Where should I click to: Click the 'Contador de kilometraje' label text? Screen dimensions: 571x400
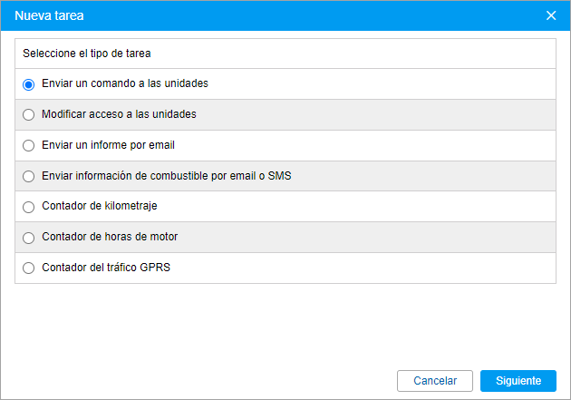[x=100, y=206]
